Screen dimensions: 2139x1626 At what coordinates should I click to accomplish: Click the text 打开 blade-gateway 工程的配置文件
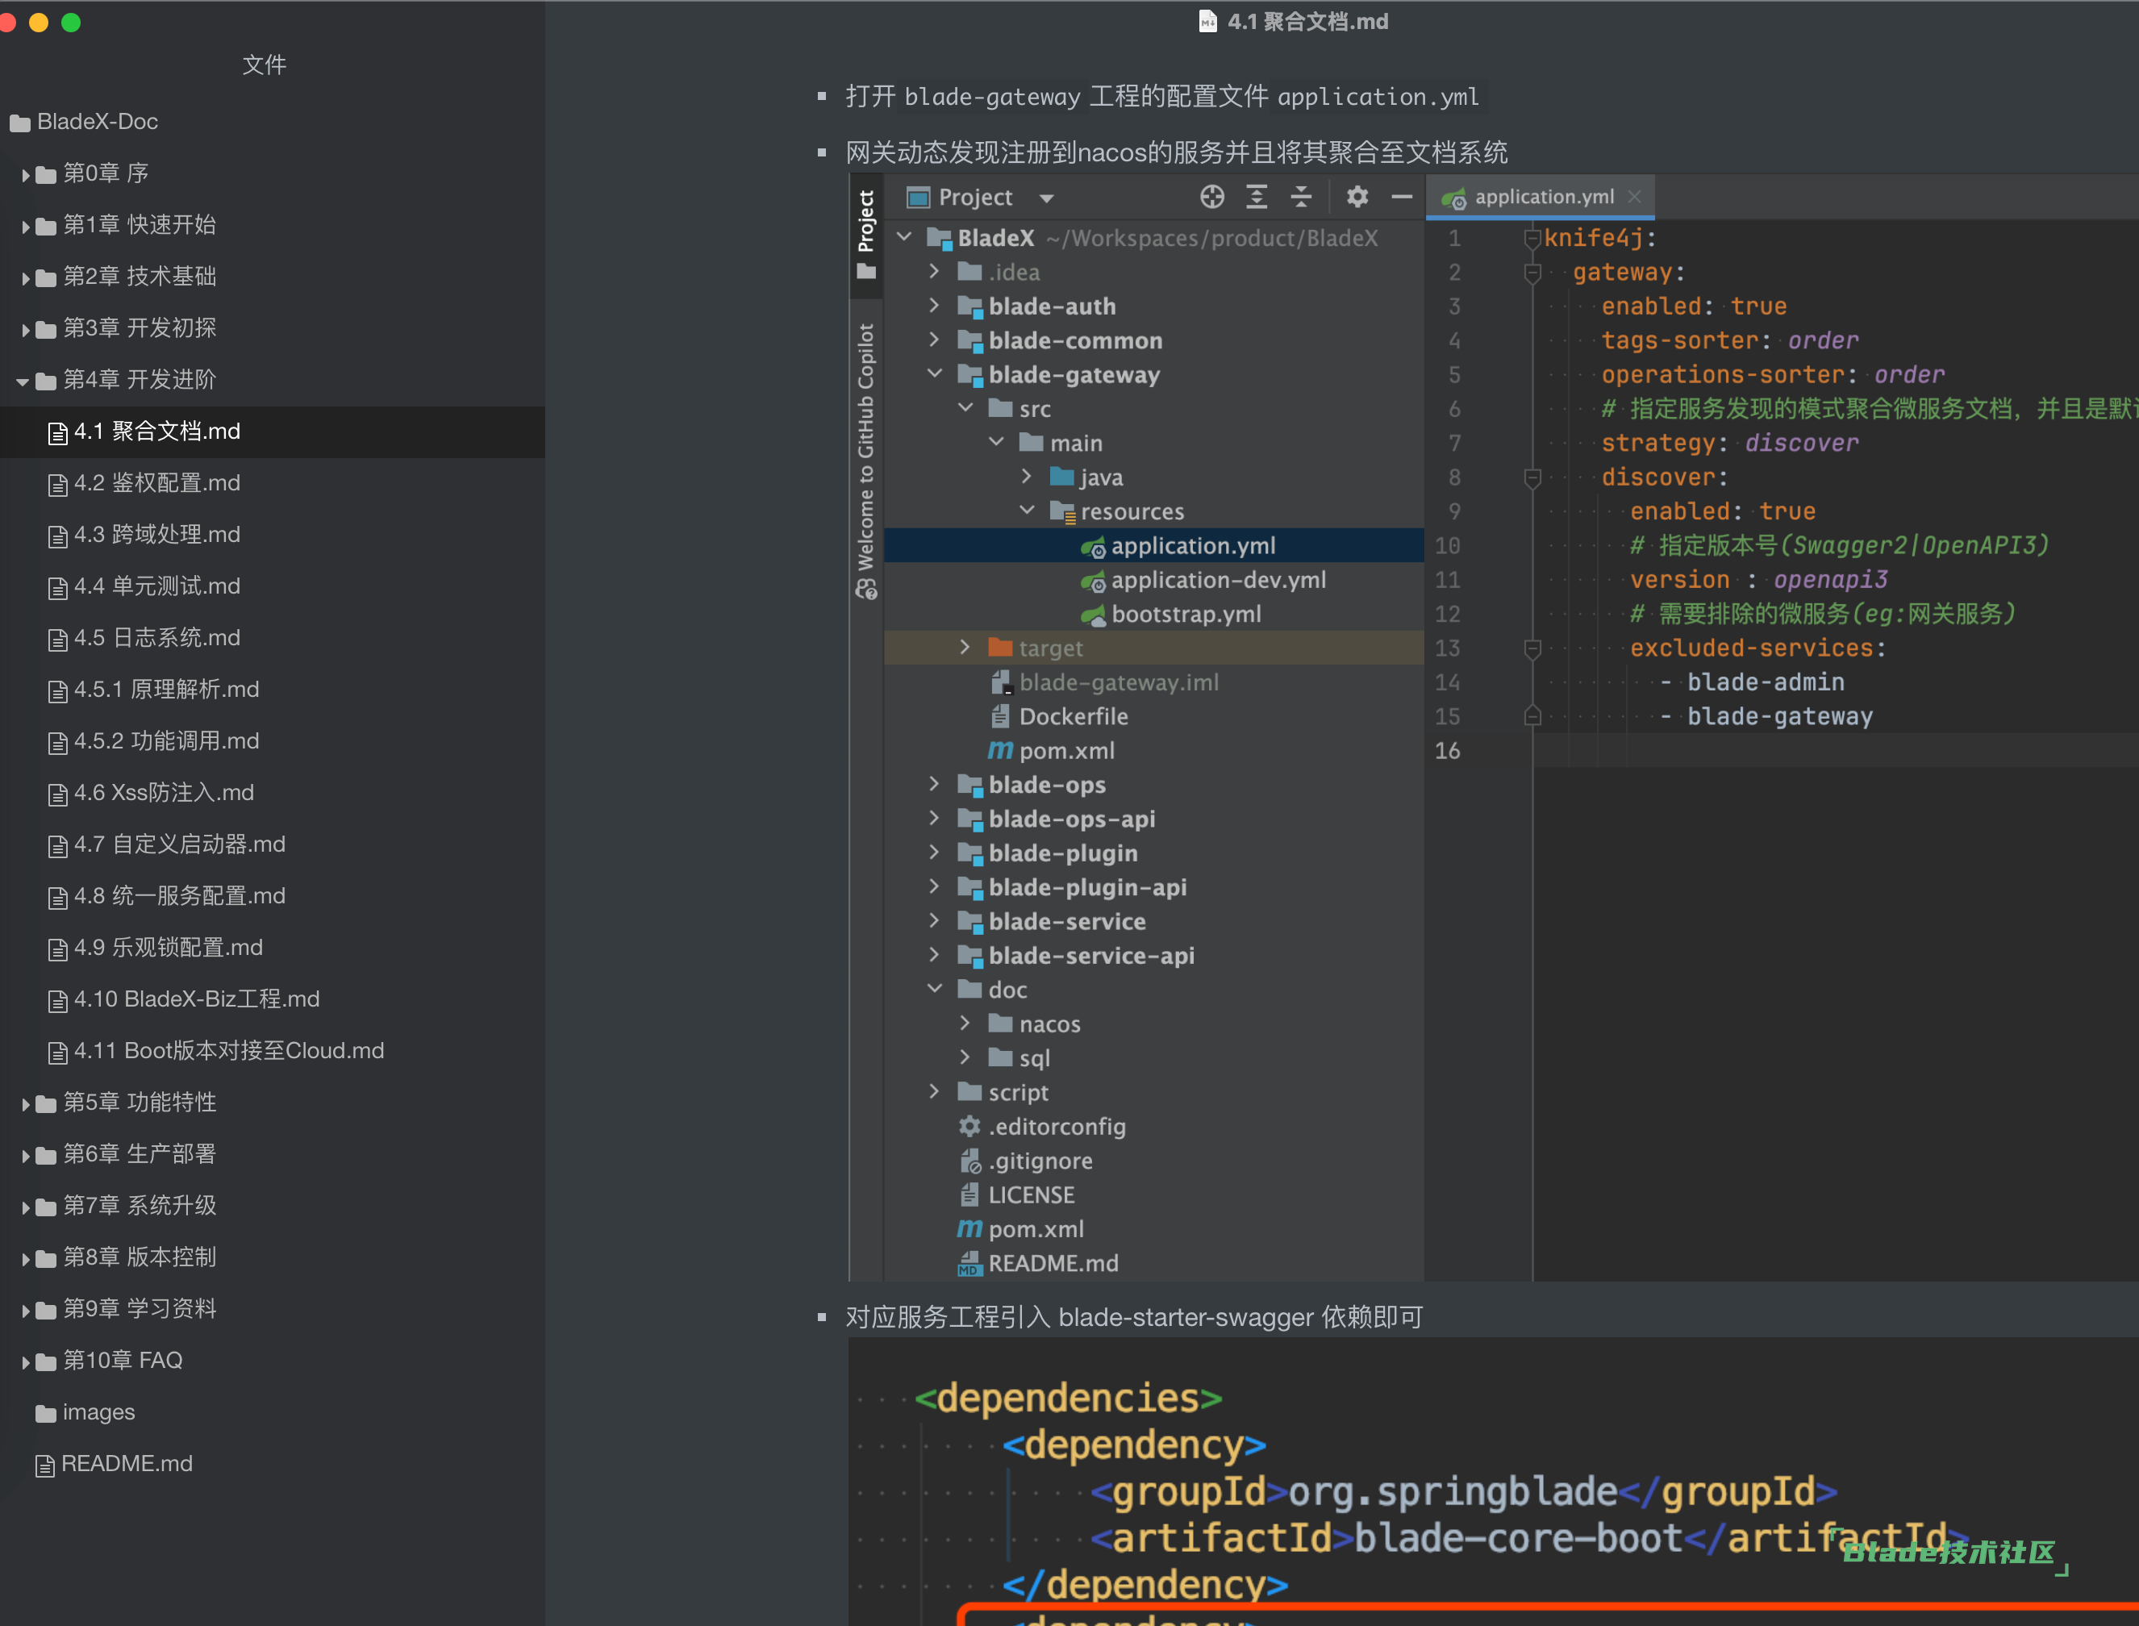1057,97
